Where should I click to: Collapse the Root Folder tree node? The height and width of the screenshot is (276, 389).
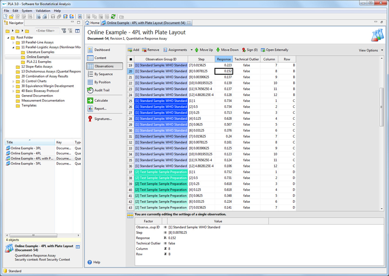[8, 38]
